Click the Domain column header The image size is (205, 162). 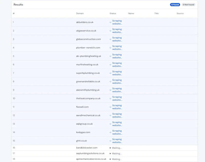(x=80, y=14)
